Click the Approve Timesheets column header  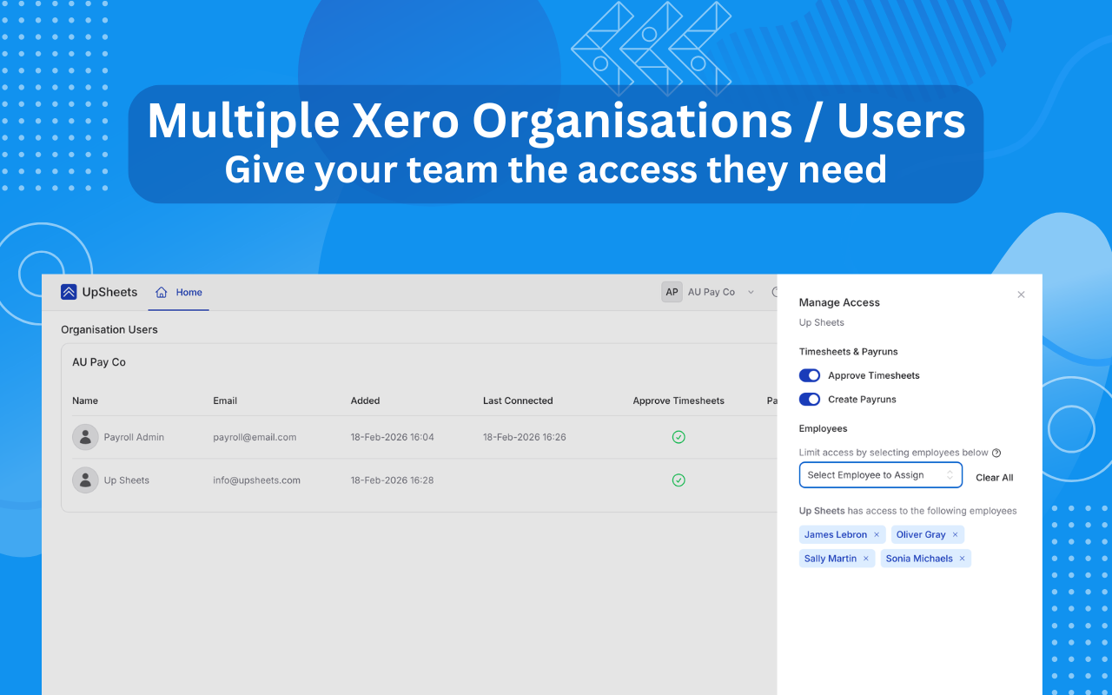point(678,400)
